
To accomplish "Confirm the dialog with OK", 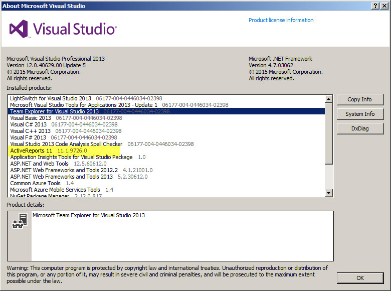I will click(360, 277).
